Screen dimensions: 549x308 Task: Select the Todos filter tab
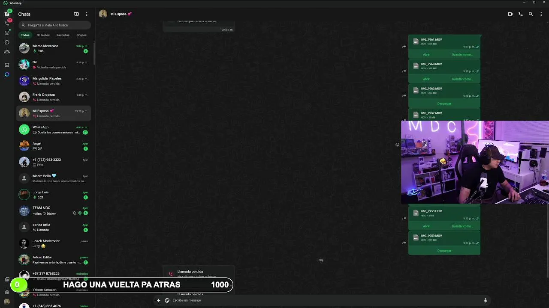click(25, 35)
